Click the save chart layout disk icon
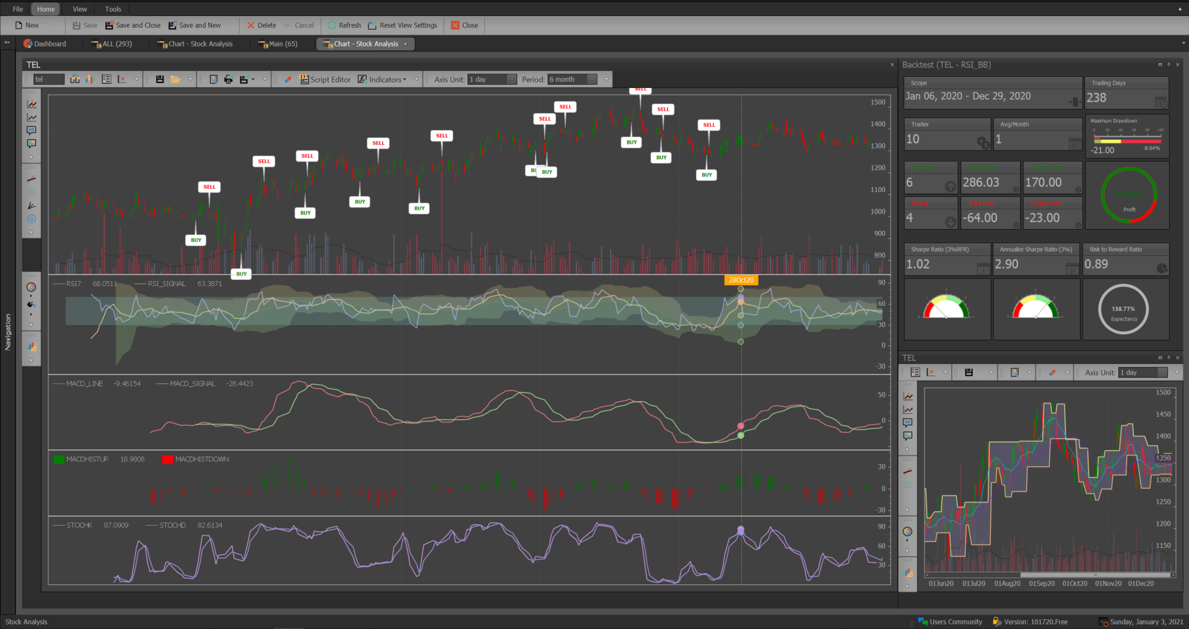 click(160, 79)
